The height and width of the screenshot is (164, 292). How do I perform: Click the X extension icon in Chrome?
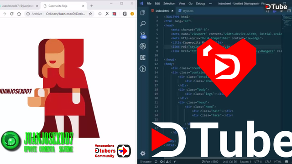tap(107, 14)
